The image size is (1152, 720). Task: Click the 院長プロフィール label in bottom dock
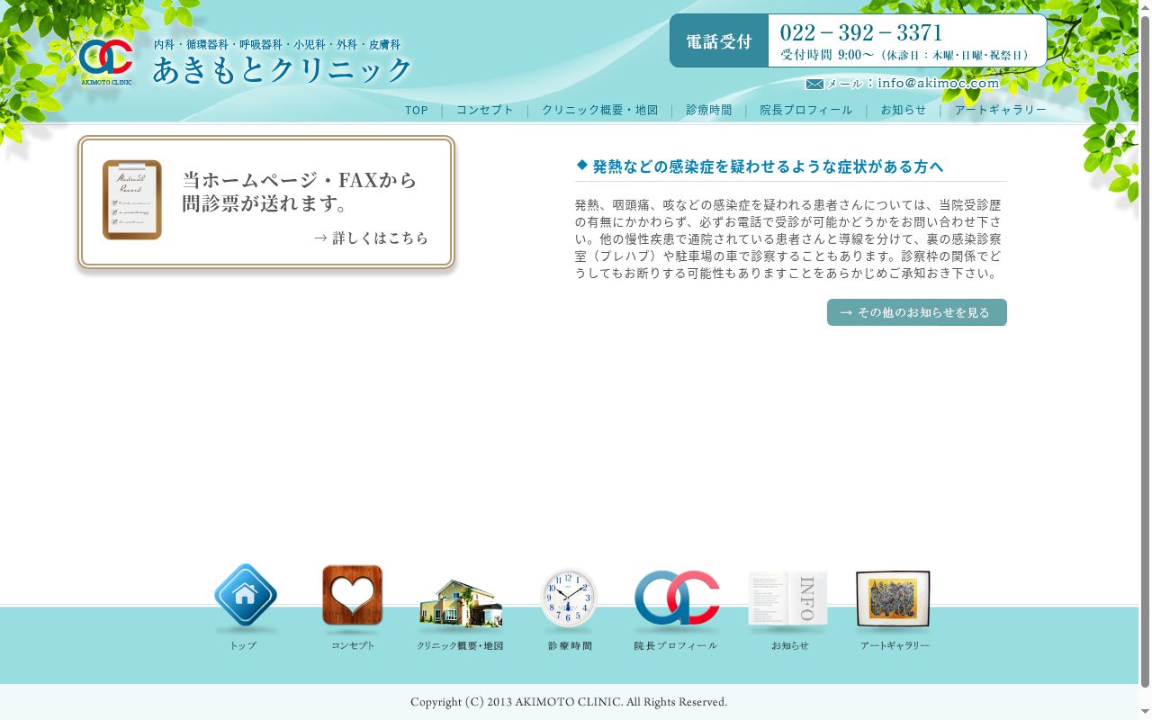[x=676, y=646]
